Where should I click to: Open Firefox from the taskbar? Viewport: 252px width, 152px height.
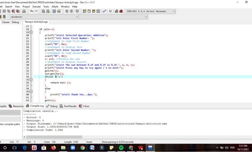point(53,147)
